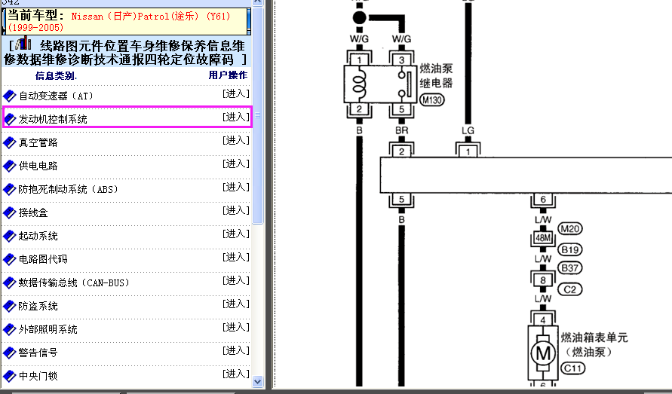
Task: Click the C2 connector label
Action: [x=570, y=289]
